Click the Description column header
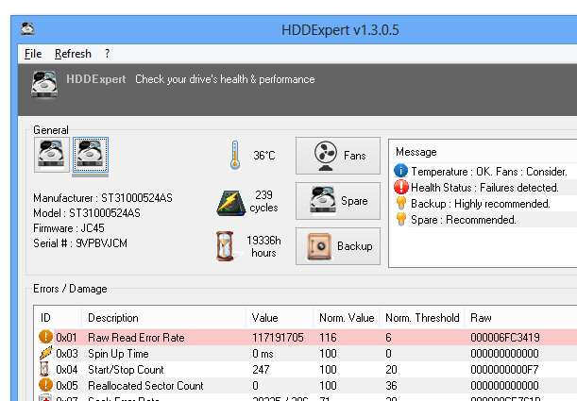Viewport: 577px width, 401px height. pos(163,318)
